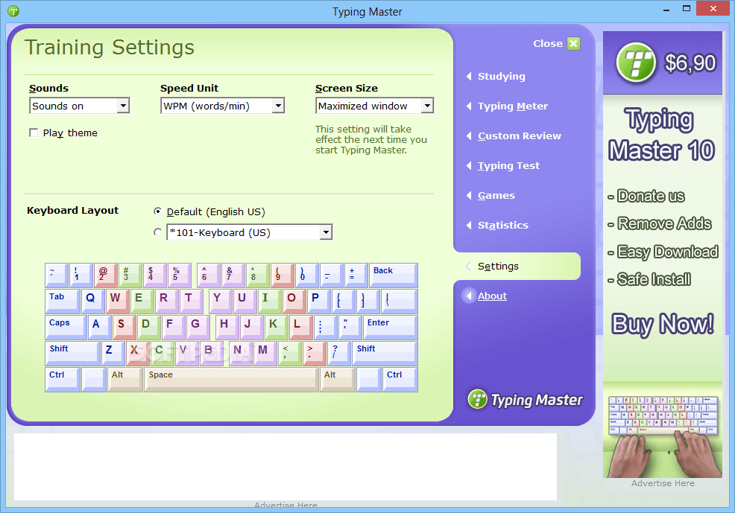Click the right Ctrl key on keyboard diagram
735x513 pixels.
[x=400, y=379]
